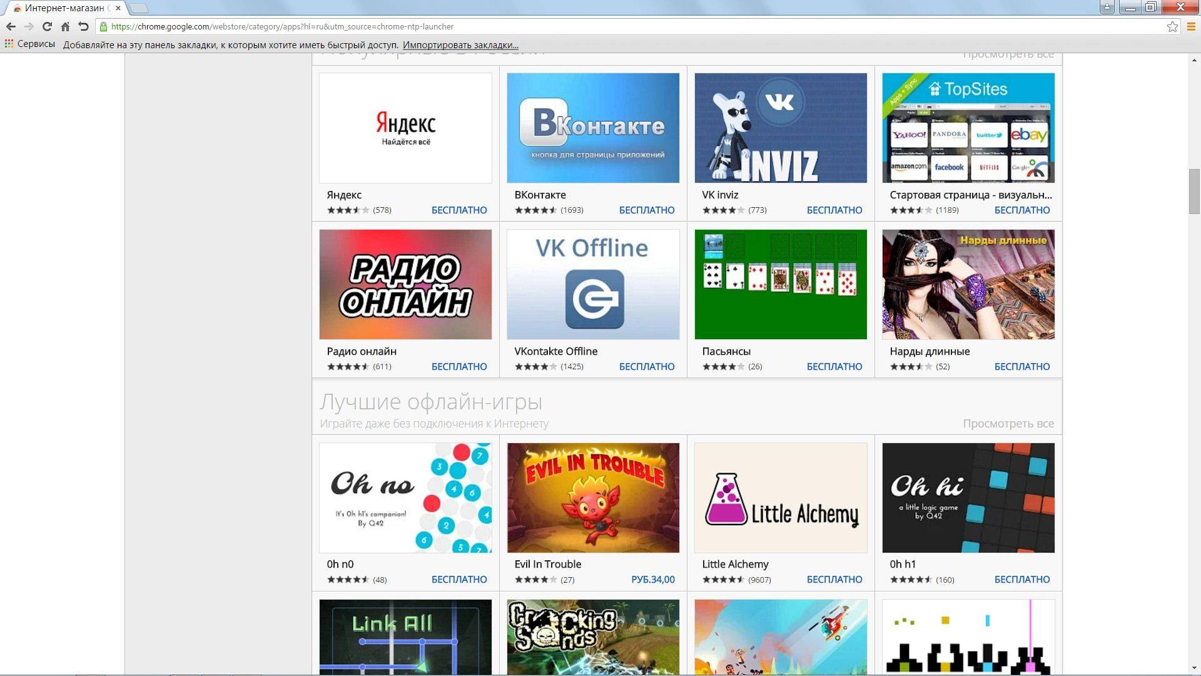Screen dimensions: 1201x676
Task: Click the ВКонтакте app title text
Action: [540, 195]
